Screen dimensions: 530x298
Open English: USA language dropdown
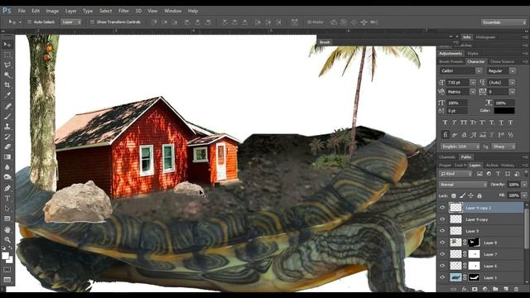pos(460,147)
